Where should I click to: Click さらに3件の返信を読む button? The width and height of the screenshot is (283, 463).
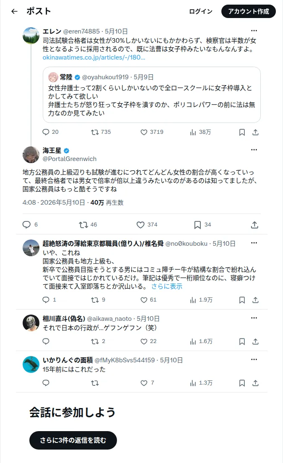click(73, 440)
